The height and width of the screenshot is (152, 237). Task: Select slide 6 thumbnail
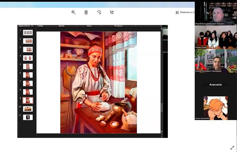click(x=28, y=75)
